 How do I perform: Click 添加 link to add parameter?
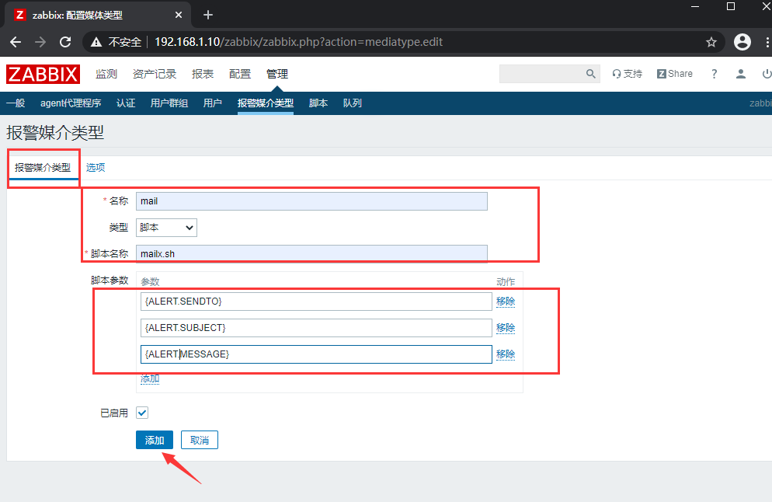[x=150, y=378]
